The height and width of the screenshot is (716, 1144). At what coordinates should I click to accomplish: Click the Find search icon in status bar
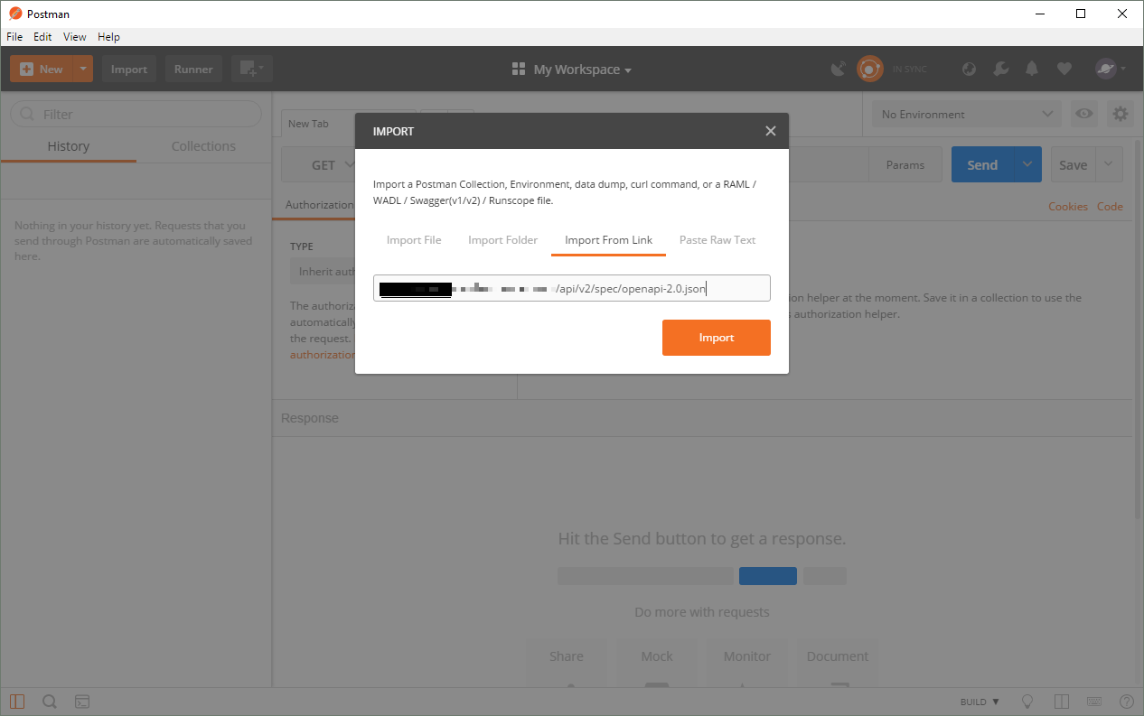(x=50, y=702)
